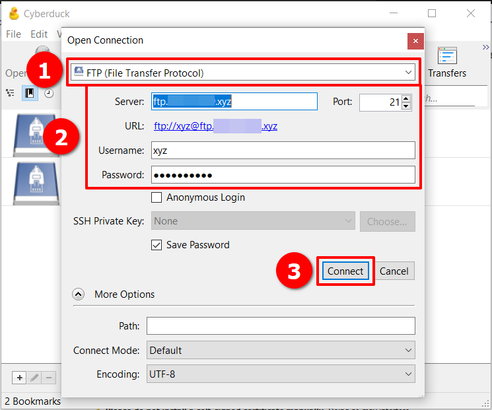Remove bookmark with the minus button
Screen dimensions: 492x410
point(49,378)
